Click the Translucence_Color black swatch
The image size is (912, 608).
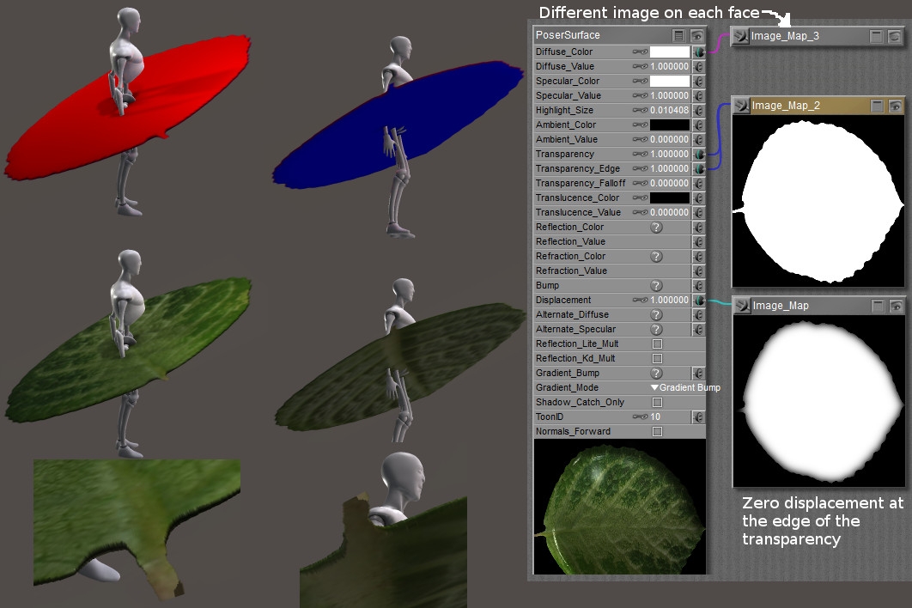tap(670, 198)
